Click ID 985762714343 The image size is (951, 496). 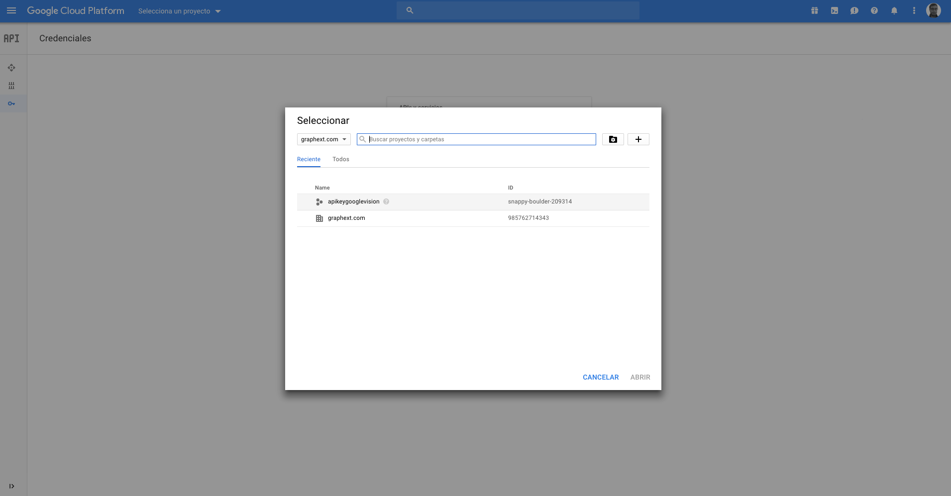[528, 218]
